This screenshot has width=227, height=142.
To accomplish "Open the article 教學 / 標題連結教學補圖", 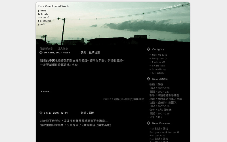I will click(x=164, y=95).
